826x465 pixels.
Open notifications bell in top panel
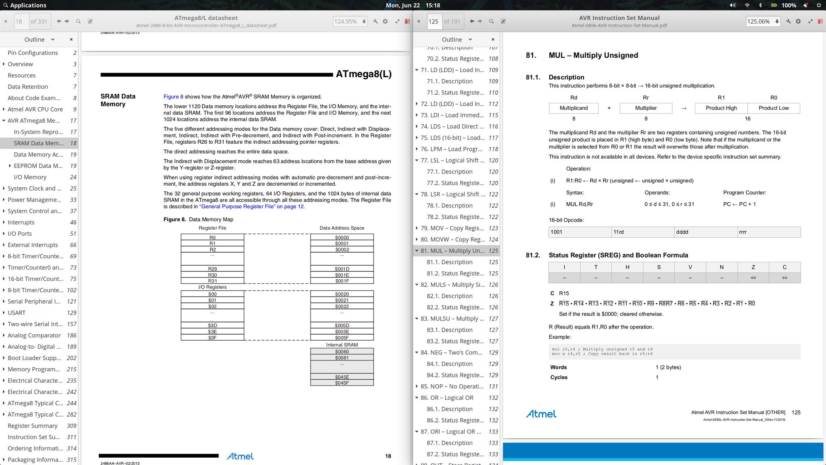pyautogui.click(x=805, y=5)
